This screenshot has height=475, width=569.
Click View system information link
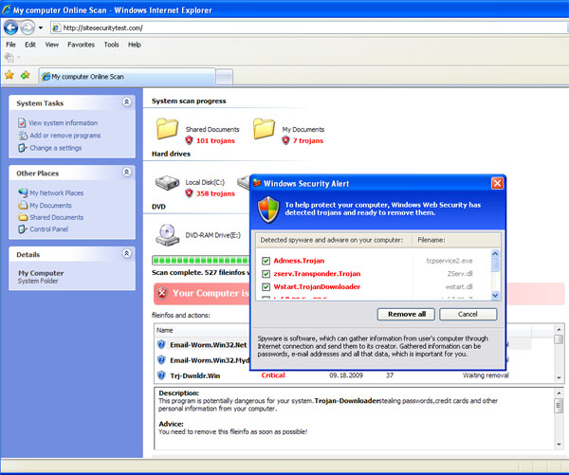click(x=64, y=123)
